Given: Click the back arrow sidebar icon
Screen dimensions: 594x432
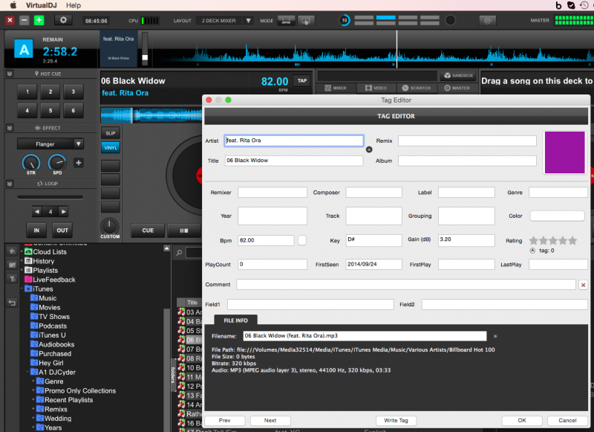Looking at the screenshot, I should (12, 303).
